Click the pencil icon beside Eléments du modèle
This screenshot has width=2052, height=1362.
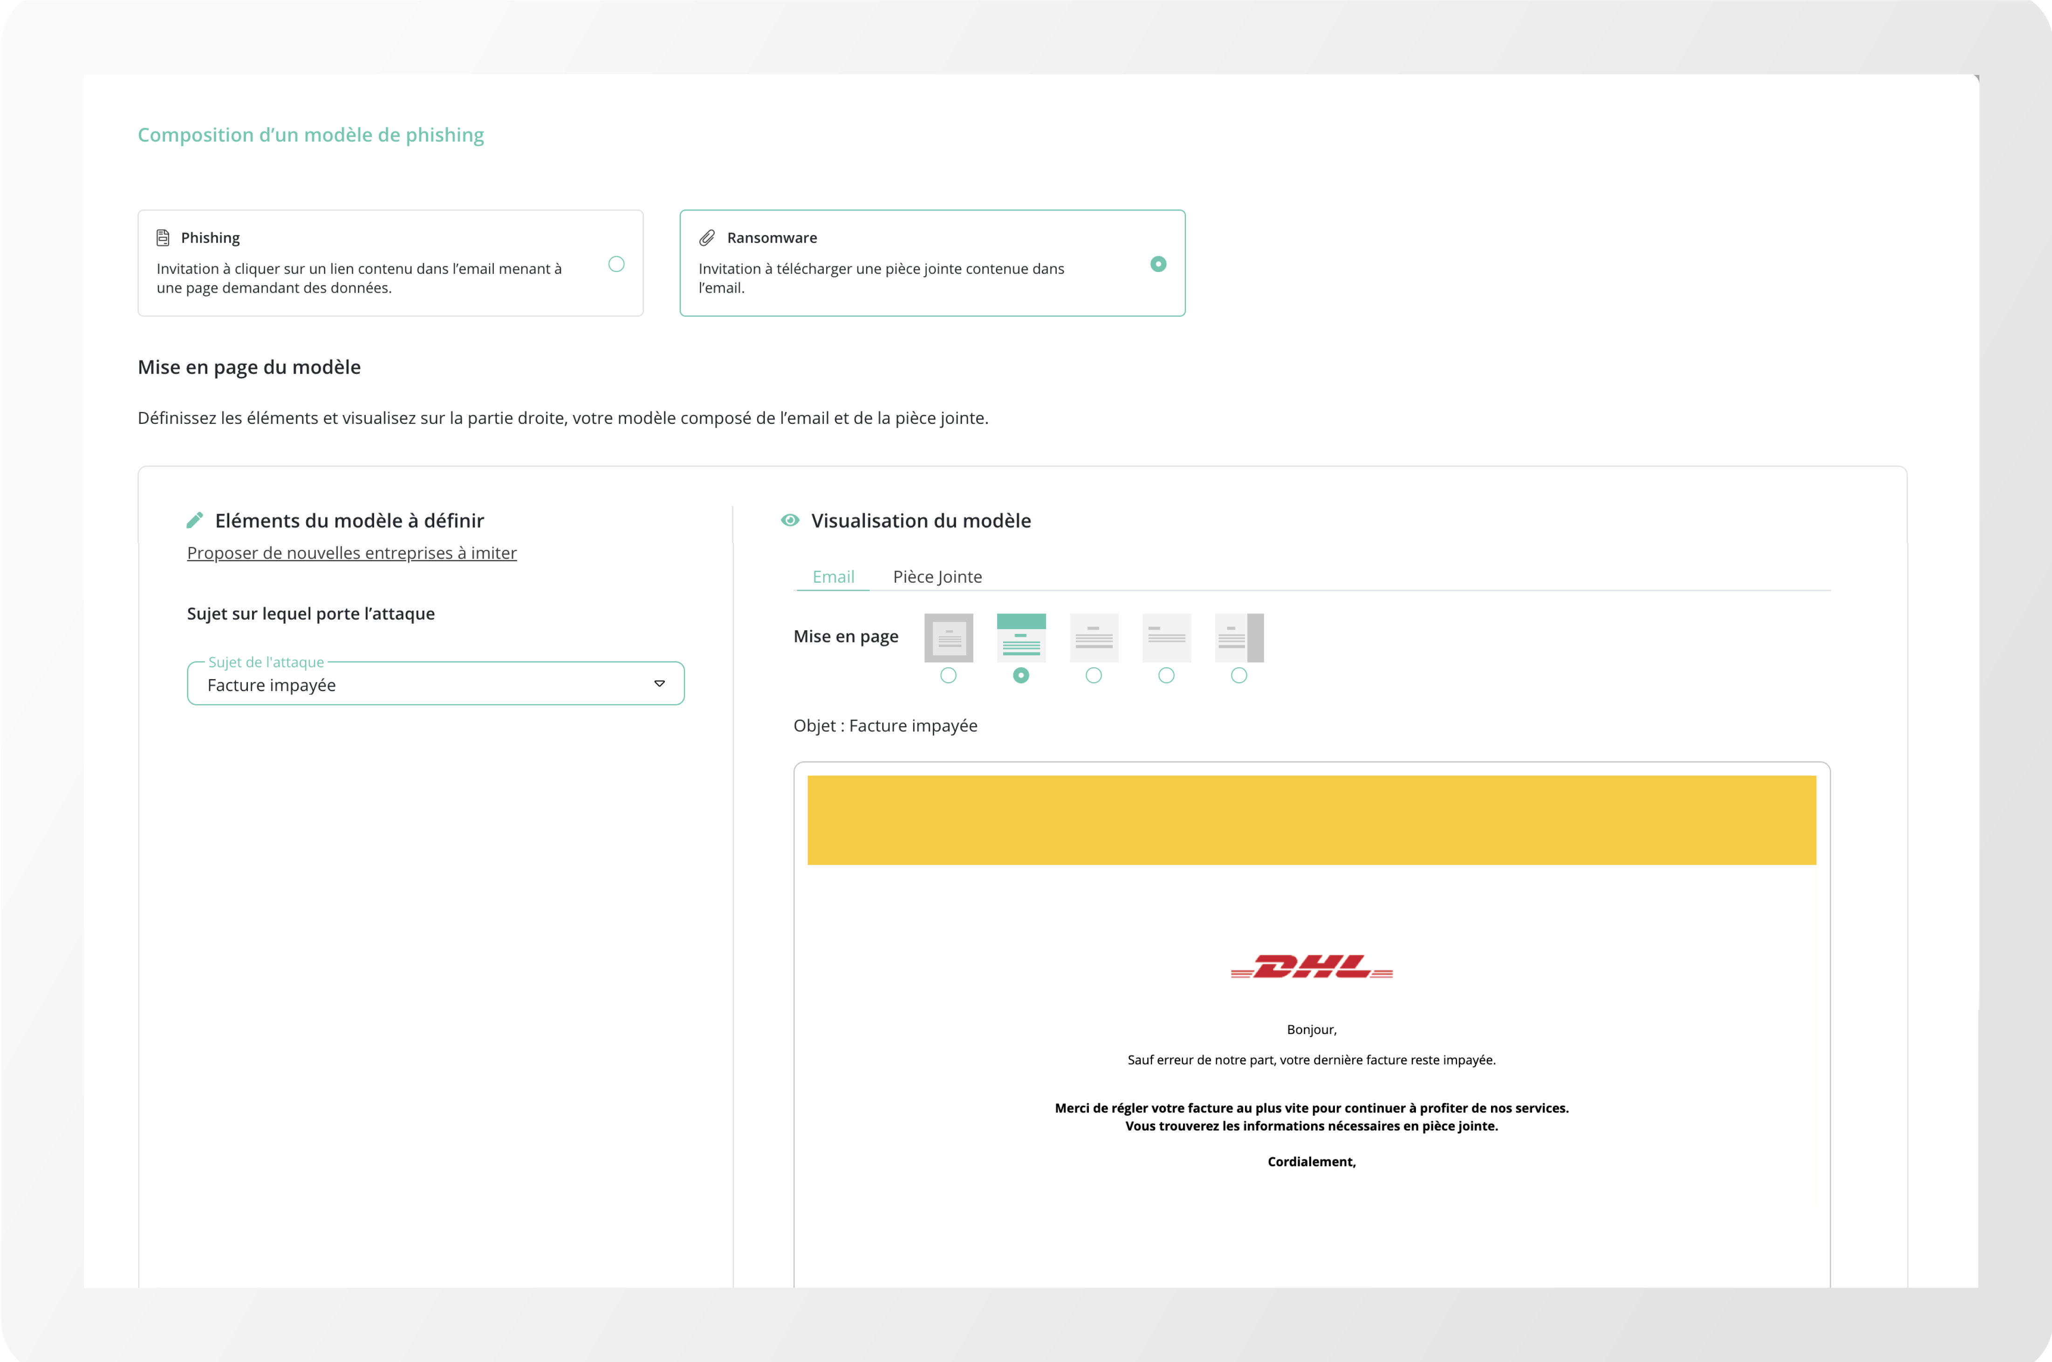tap(195, 520)
